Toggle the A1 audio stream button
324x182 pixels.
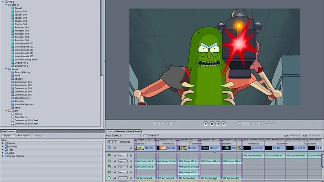click(x=109, y=155)
